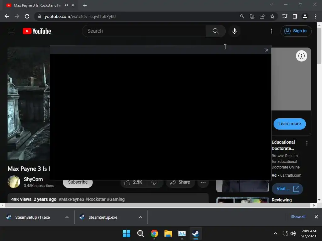Go to YouTube home via logo

[37, 31]
